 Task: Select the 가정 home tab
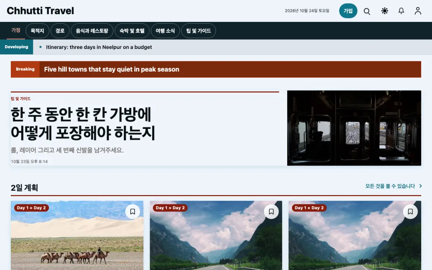(x=16, y=31)
